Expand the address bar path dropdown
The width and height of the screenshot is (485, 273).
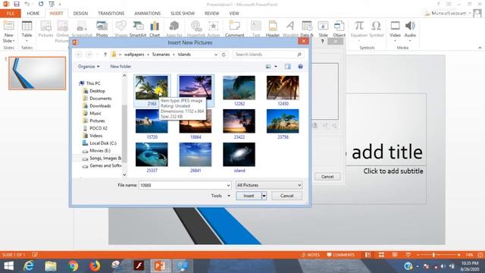pos(216,55)
